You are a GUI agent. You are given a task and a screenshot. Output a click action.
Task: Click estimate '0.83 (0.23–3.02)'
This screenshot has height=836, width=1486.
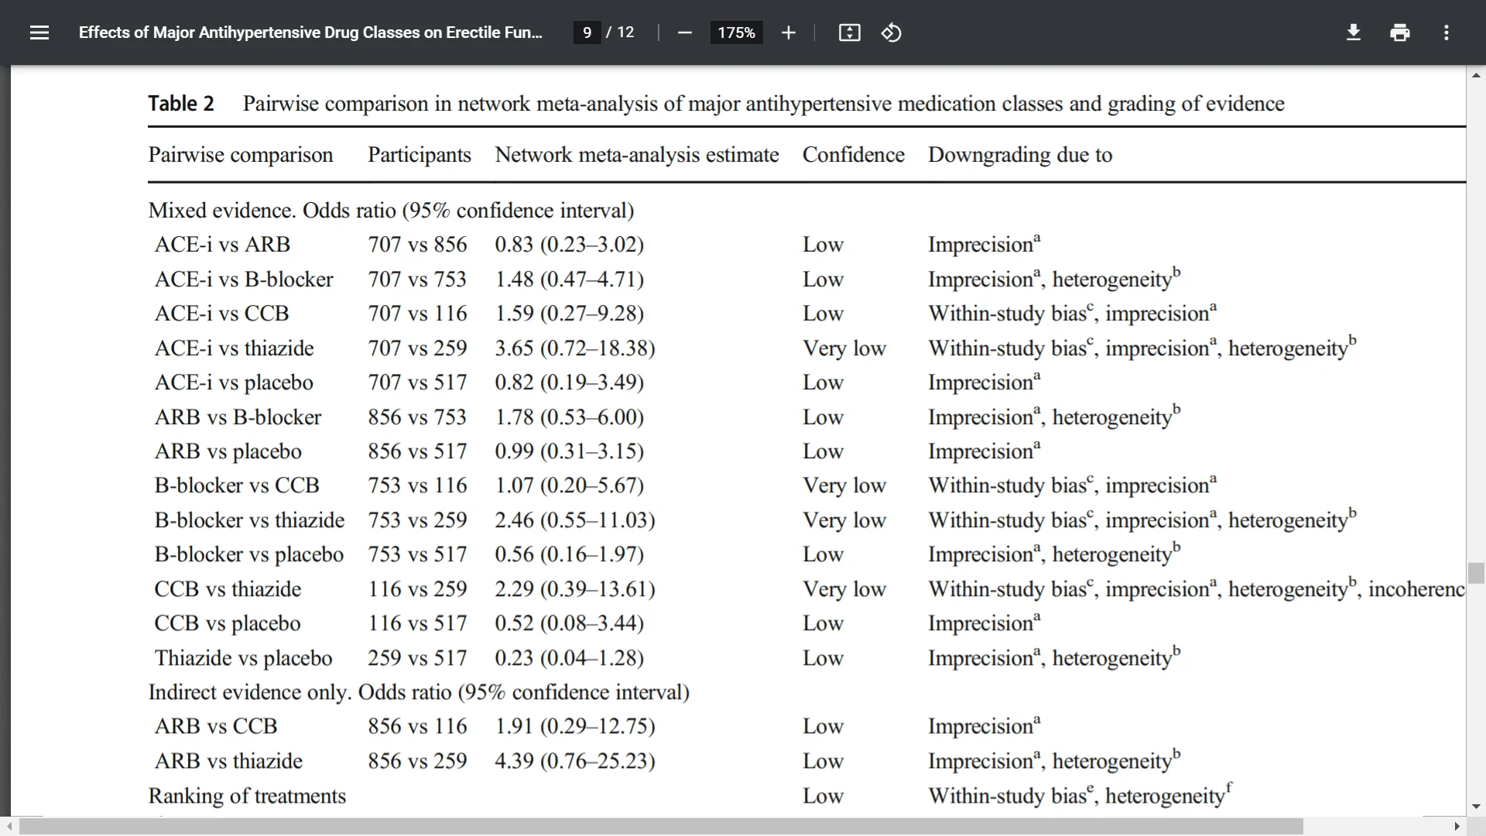pyautogui.click(x=570, y=245)
